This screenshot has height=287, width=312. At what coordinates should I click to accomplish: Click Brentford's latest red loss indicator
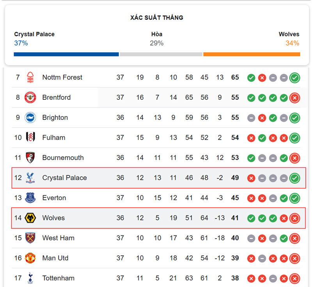click(x=295, y=98)
